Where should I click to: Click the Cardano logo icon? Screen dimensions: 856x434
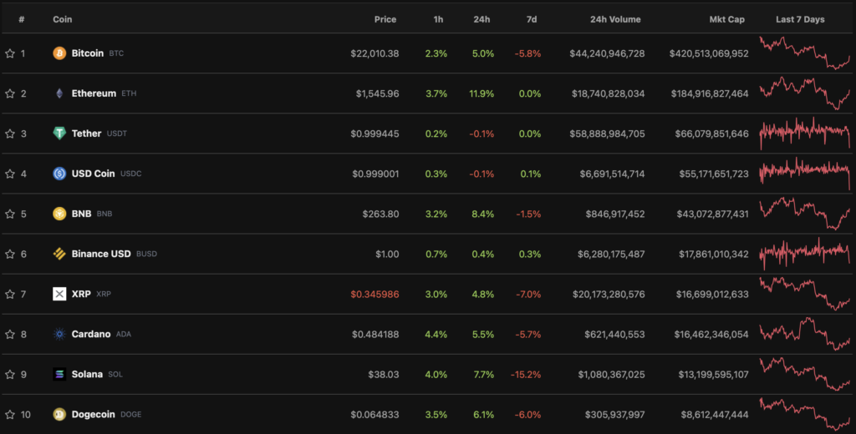(59, 334)
